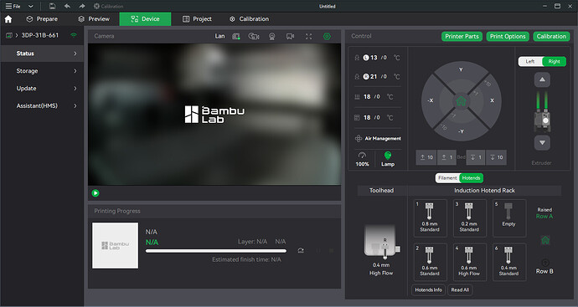
Task: Toggle the Lamp on or off
Action: coord(388,159)
